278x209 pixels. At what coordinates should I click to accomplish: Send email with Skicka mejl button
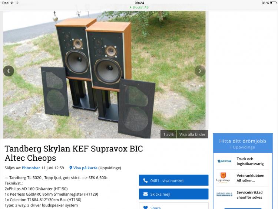click(173, 194)
